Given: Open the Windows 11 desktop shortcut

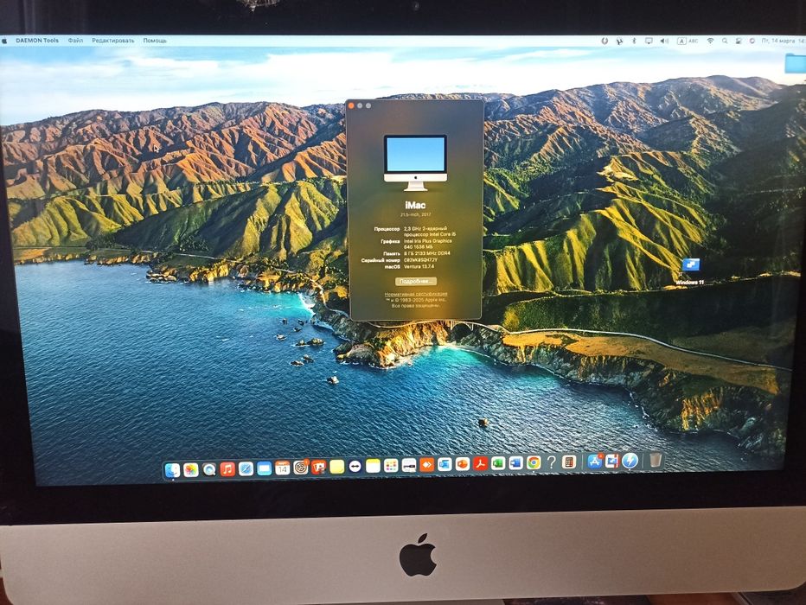Looking at the screenshot, I should (x=690, y=271).
